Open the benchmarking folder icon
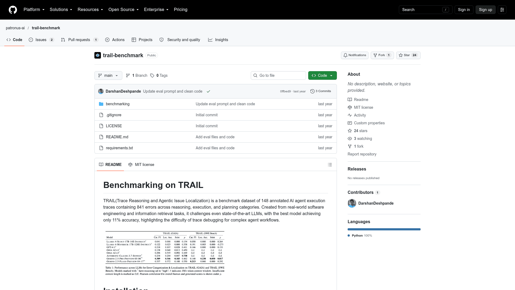Image resolution: width=515 pixels, height=290 pixels. pyautogui.click(x=101, y=104)
